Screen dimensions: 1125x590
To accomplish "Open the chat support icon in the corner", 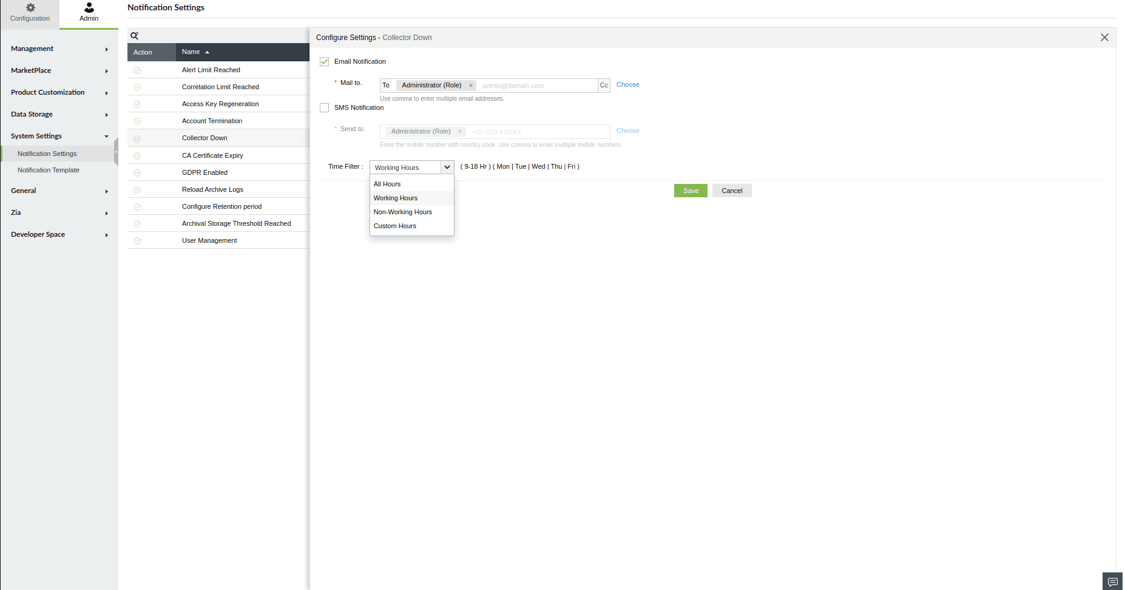I will tap(1112, 582).
